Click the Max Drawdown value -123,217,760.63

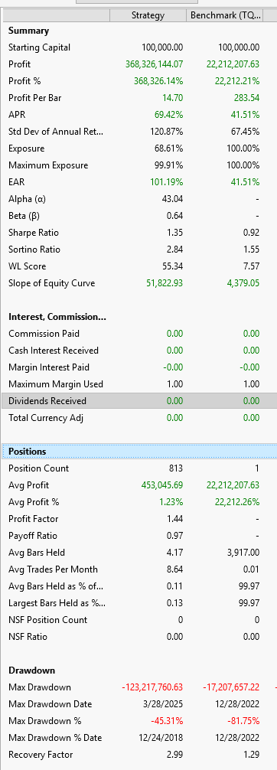tap(152, 687)
